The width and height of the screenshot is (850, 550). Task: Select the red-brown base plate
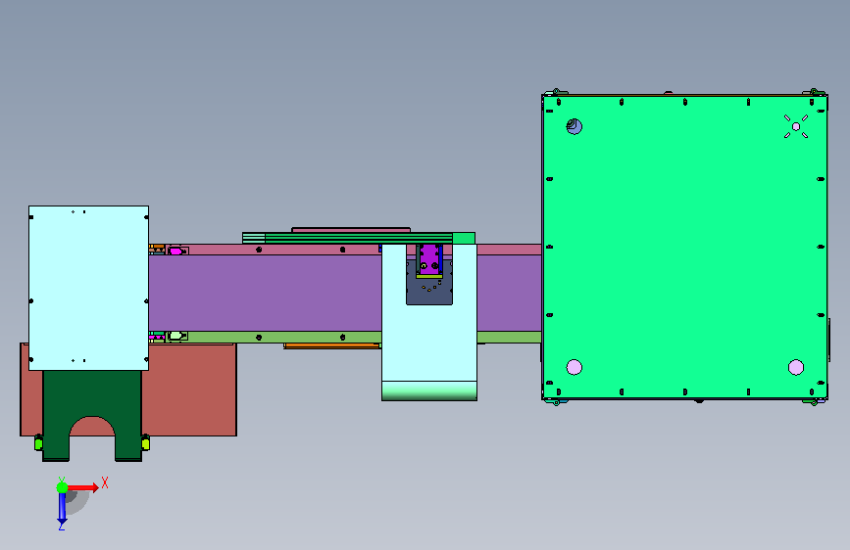coord(190,390)
